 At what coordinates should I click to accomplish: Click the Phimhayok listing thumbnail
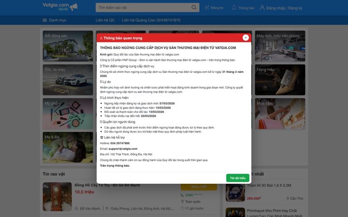[235, 212]
